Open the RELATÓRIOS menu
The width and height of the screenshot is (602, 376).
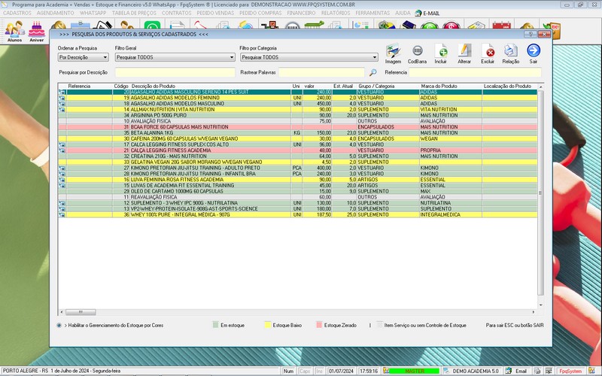pos(335,13)
